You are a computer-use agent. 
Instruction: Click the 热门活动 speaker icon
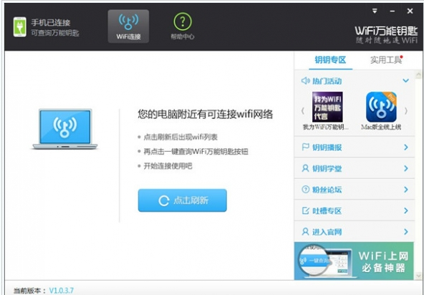coord(306,81)
